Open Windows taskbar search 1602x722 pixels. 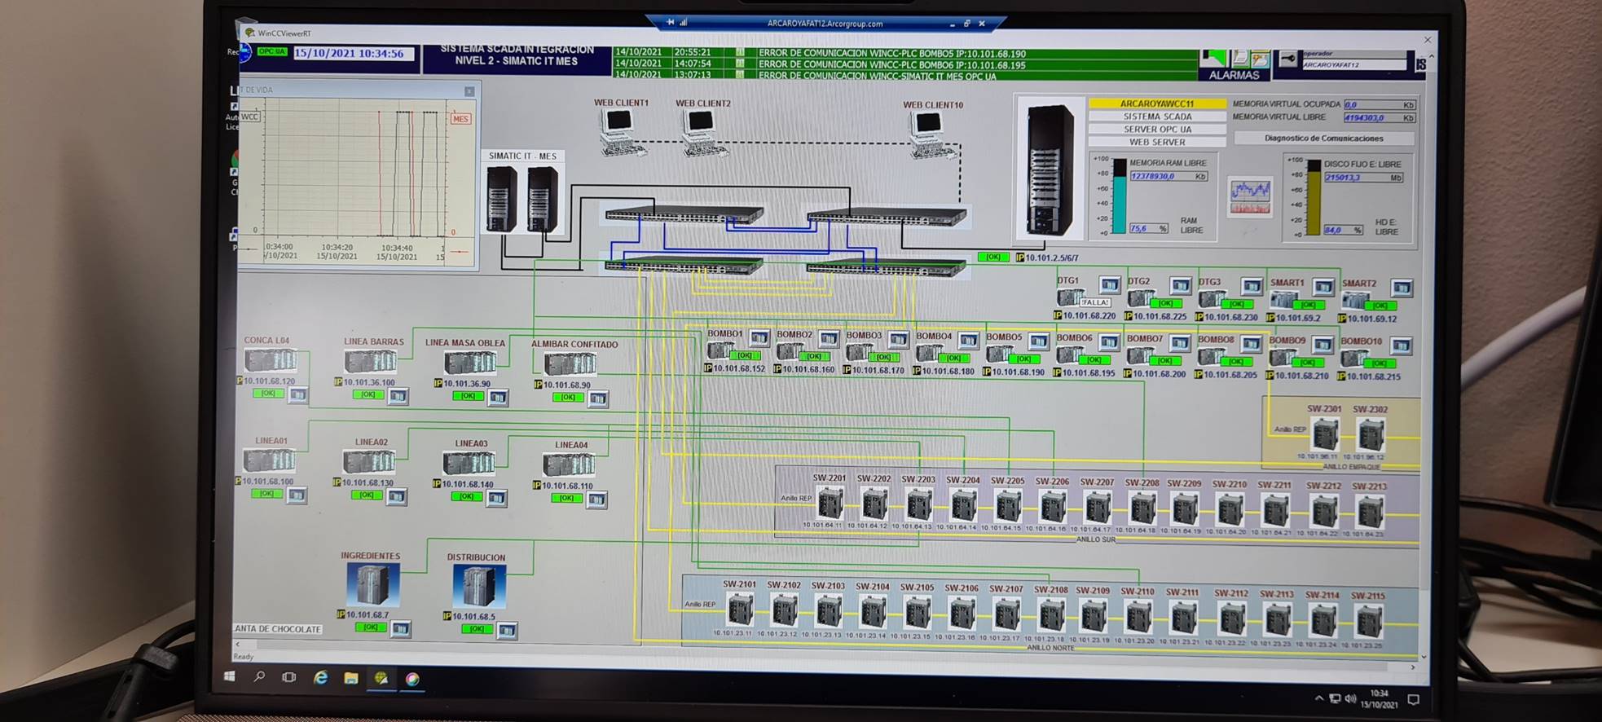coord(259,676)
